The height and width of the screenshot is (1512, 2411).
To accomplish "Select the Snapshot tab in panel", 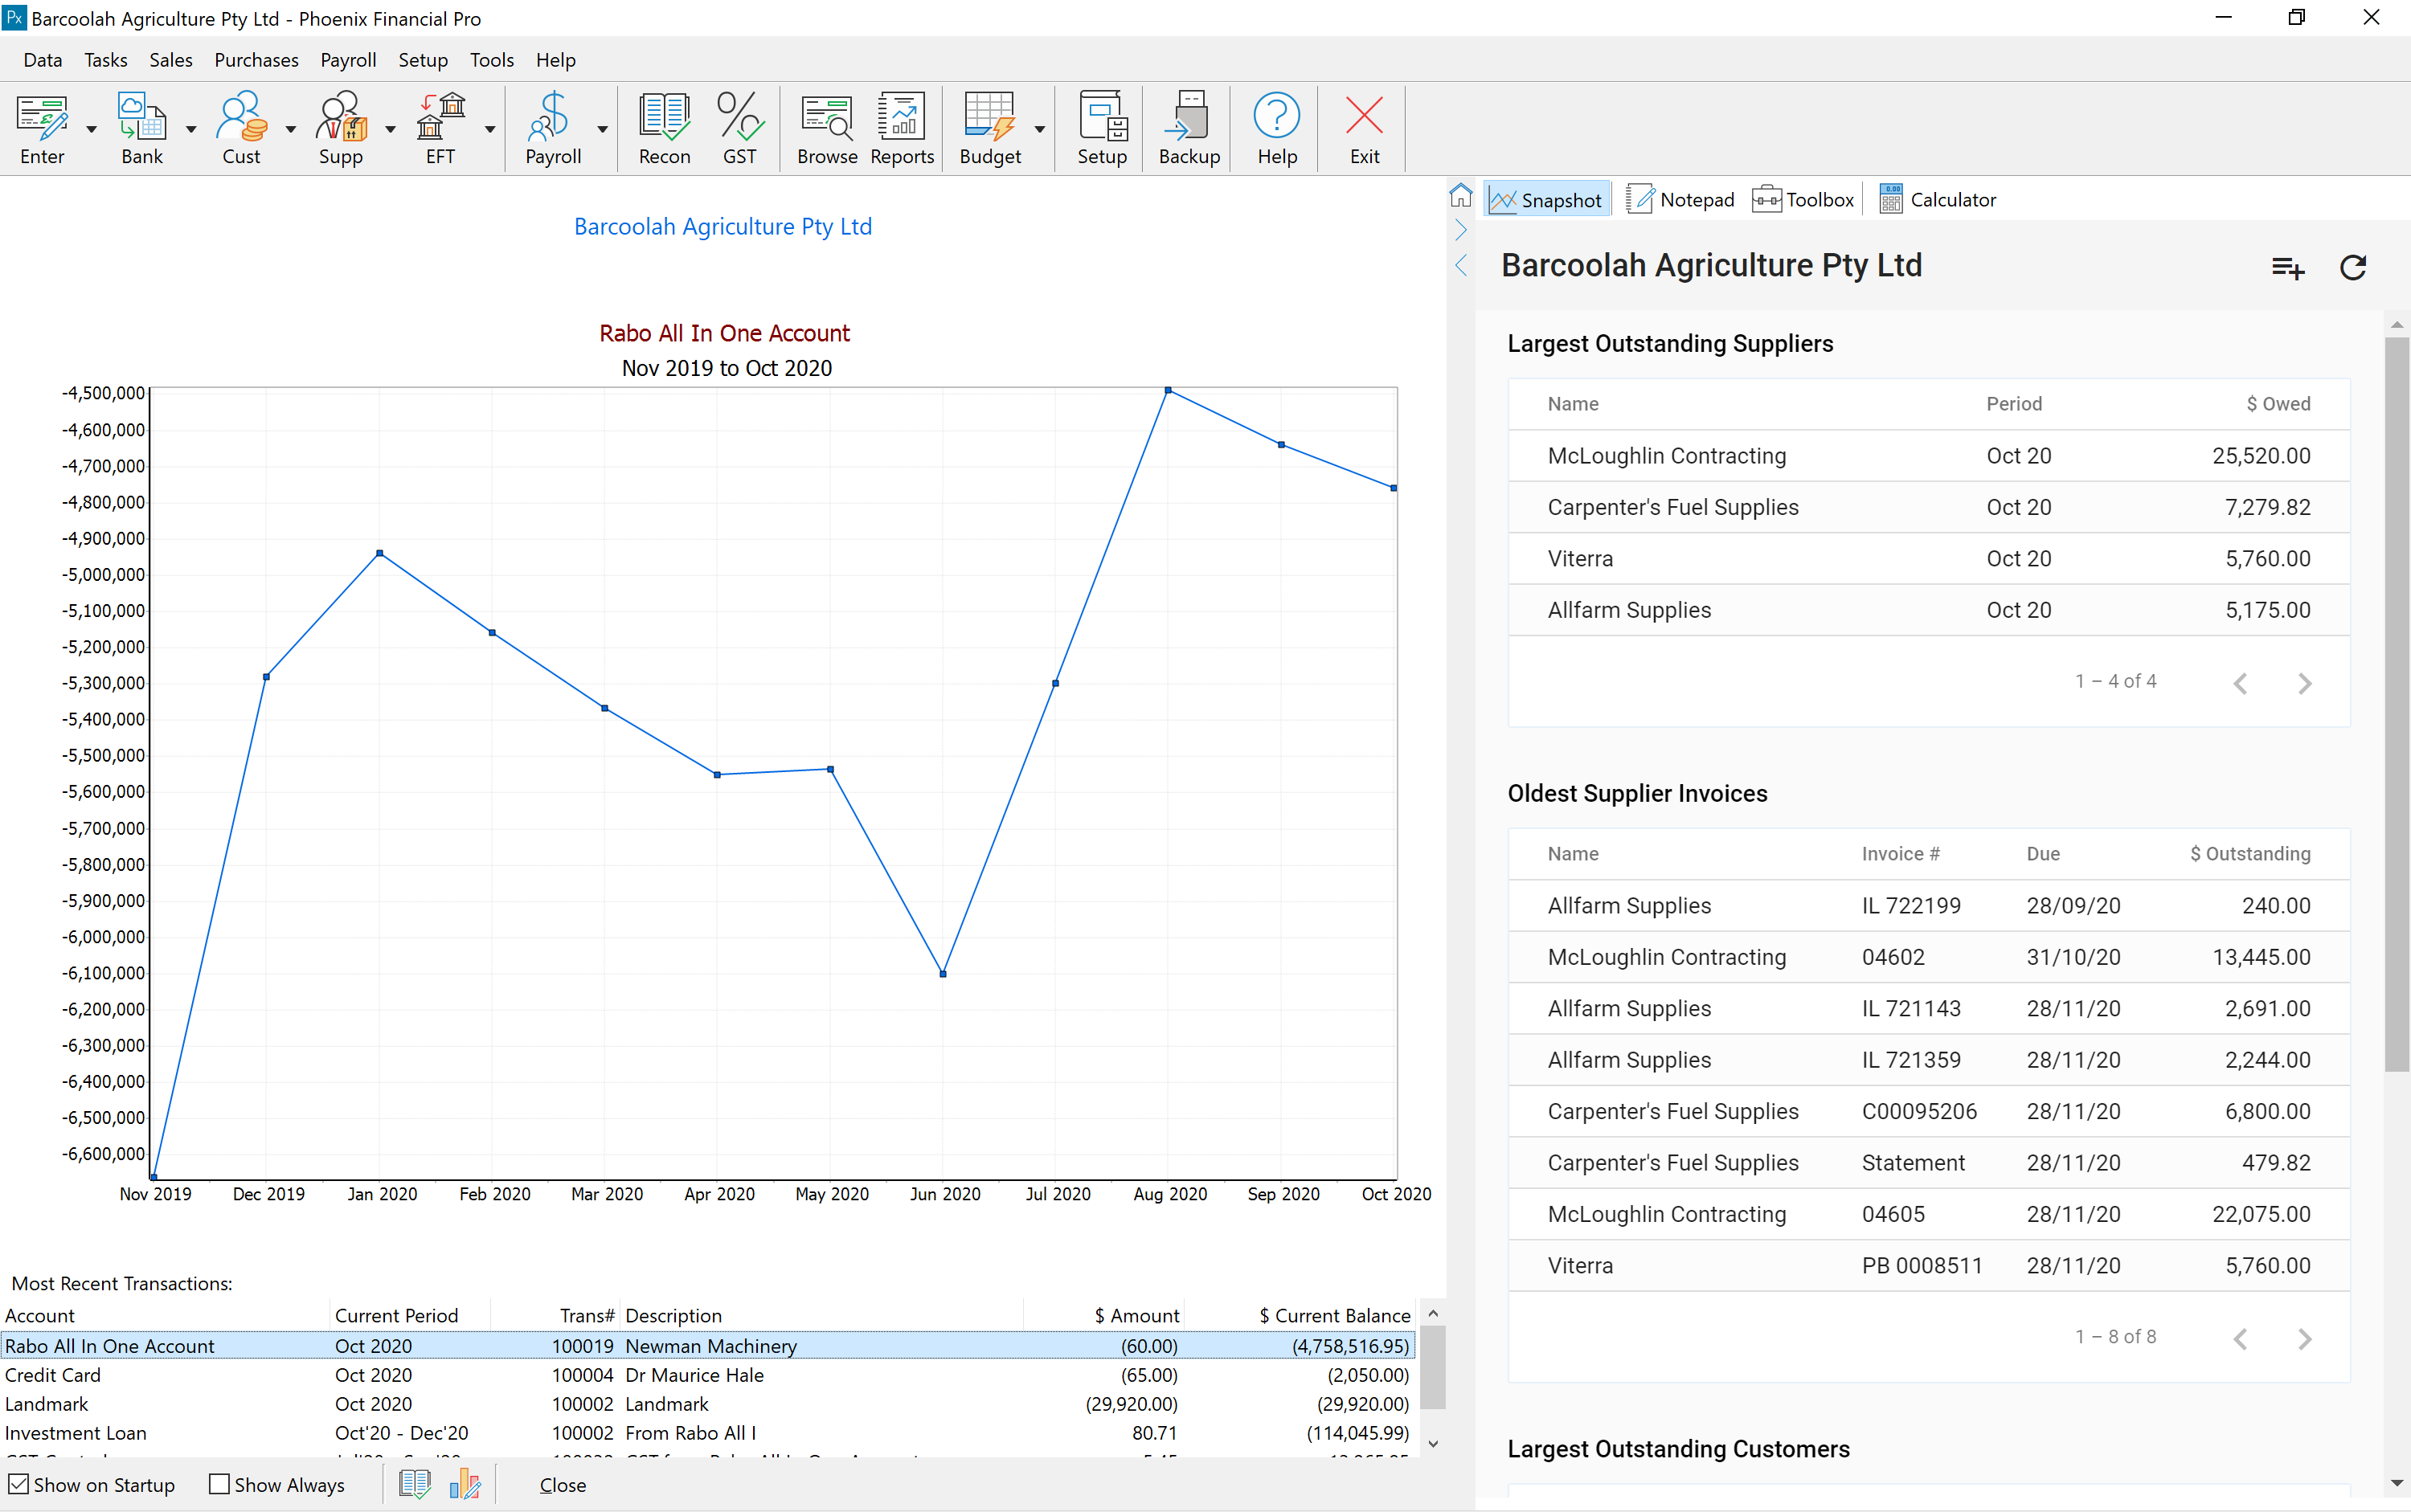I will [x=1545, y=200].
